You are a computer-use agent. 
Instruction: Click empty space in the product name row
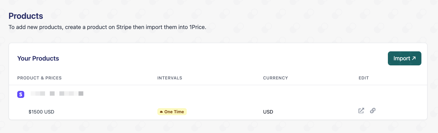pyautogui.click(x=223, y=94)
